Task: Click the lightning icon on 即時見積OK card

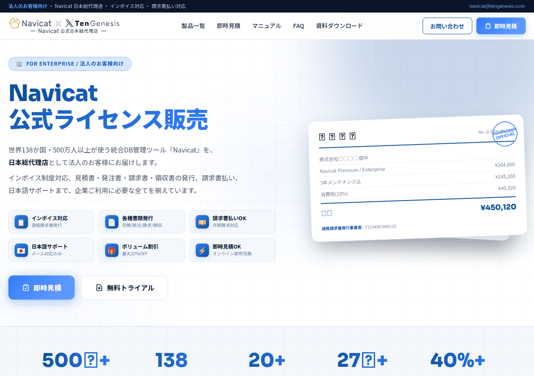Action: pos(202,250)
